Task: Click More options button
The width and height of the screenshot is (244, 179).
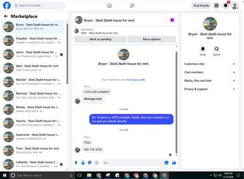Action: pyautogui.click(x=152, y=39)
